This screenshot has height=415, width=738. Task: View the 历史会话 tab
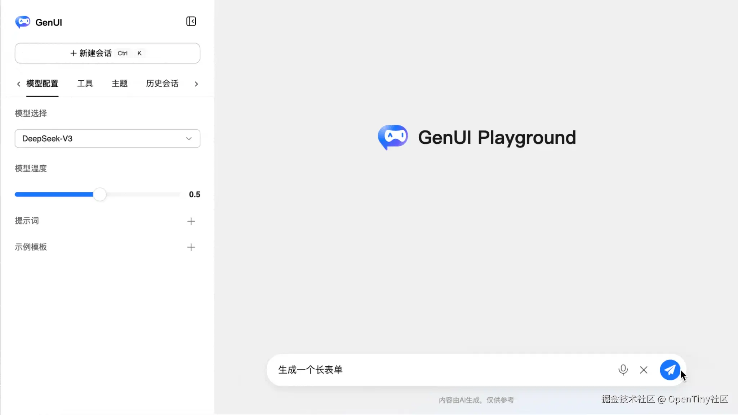[162, 84]
